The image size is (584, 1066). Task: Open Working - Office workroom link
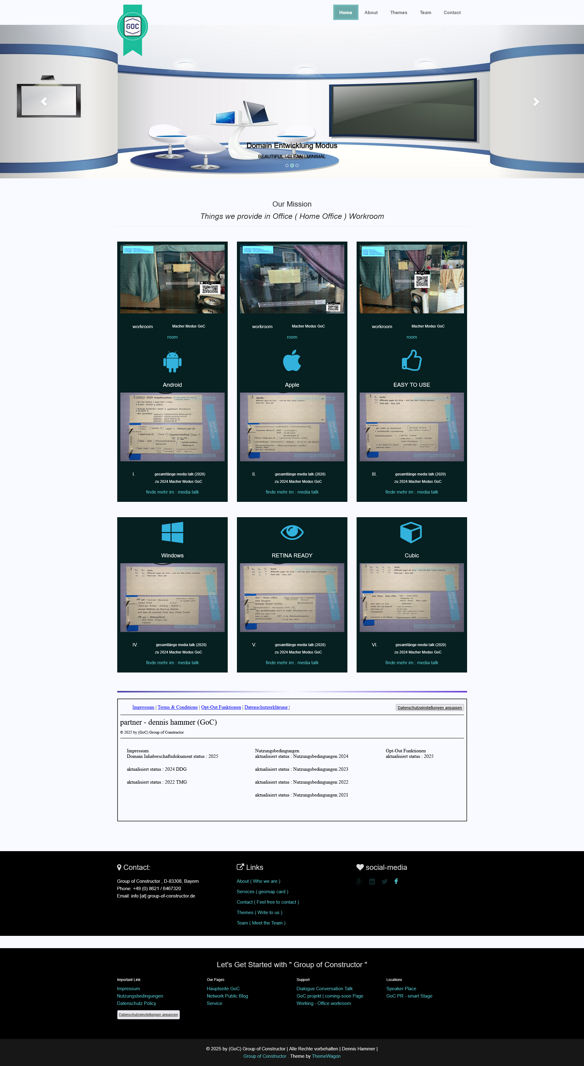(x=324, y=1003)
